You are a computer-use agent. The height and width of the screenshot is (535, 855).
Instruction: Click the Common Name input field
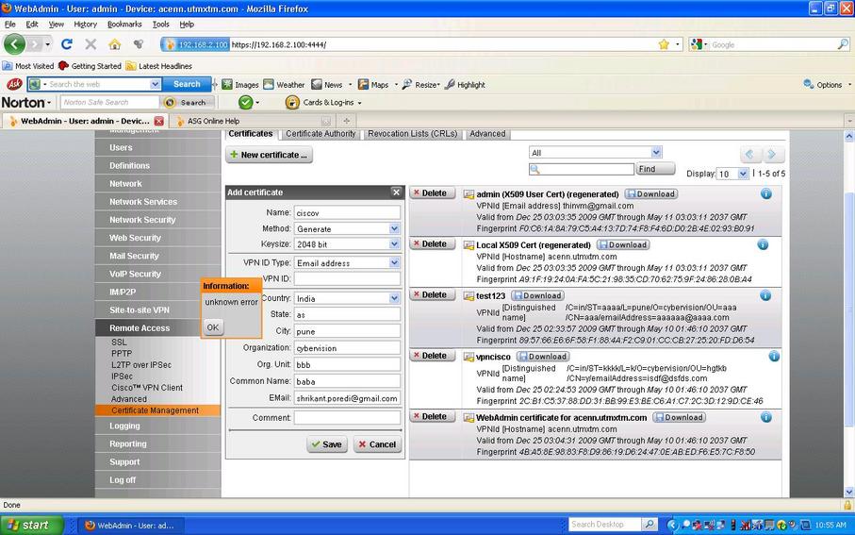pos(347,381)
